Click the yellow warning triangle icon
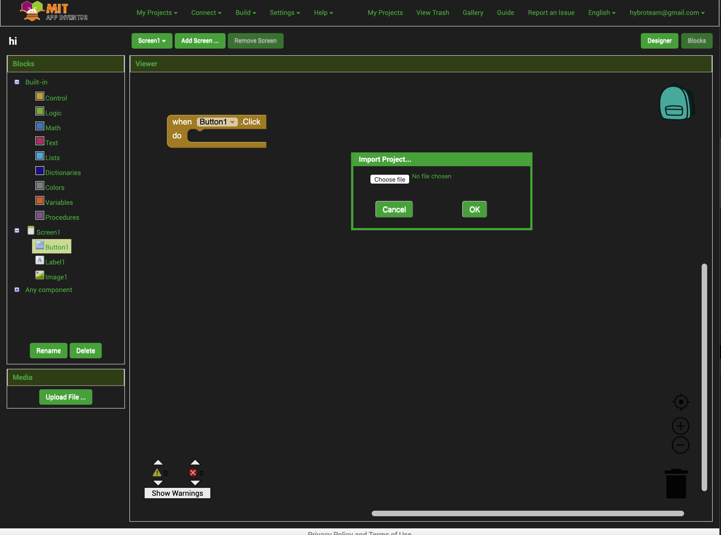721x535 pixels. (x=157, y=473)
